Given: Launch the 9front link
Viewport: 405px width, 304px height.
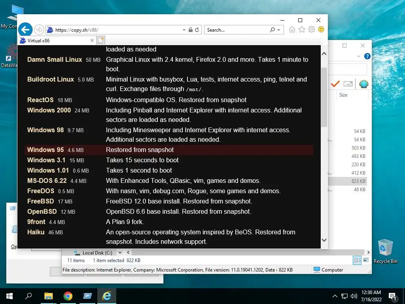Looking at the screenshot, I should click(36, 222).
